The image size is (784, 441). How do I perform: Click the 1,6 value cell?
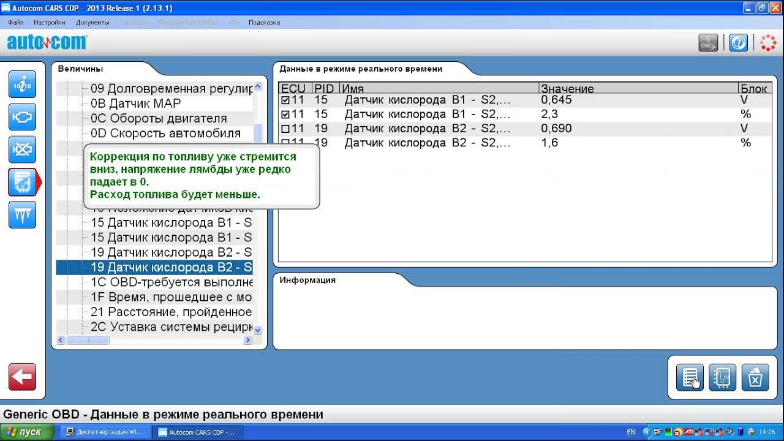[549, 143]
